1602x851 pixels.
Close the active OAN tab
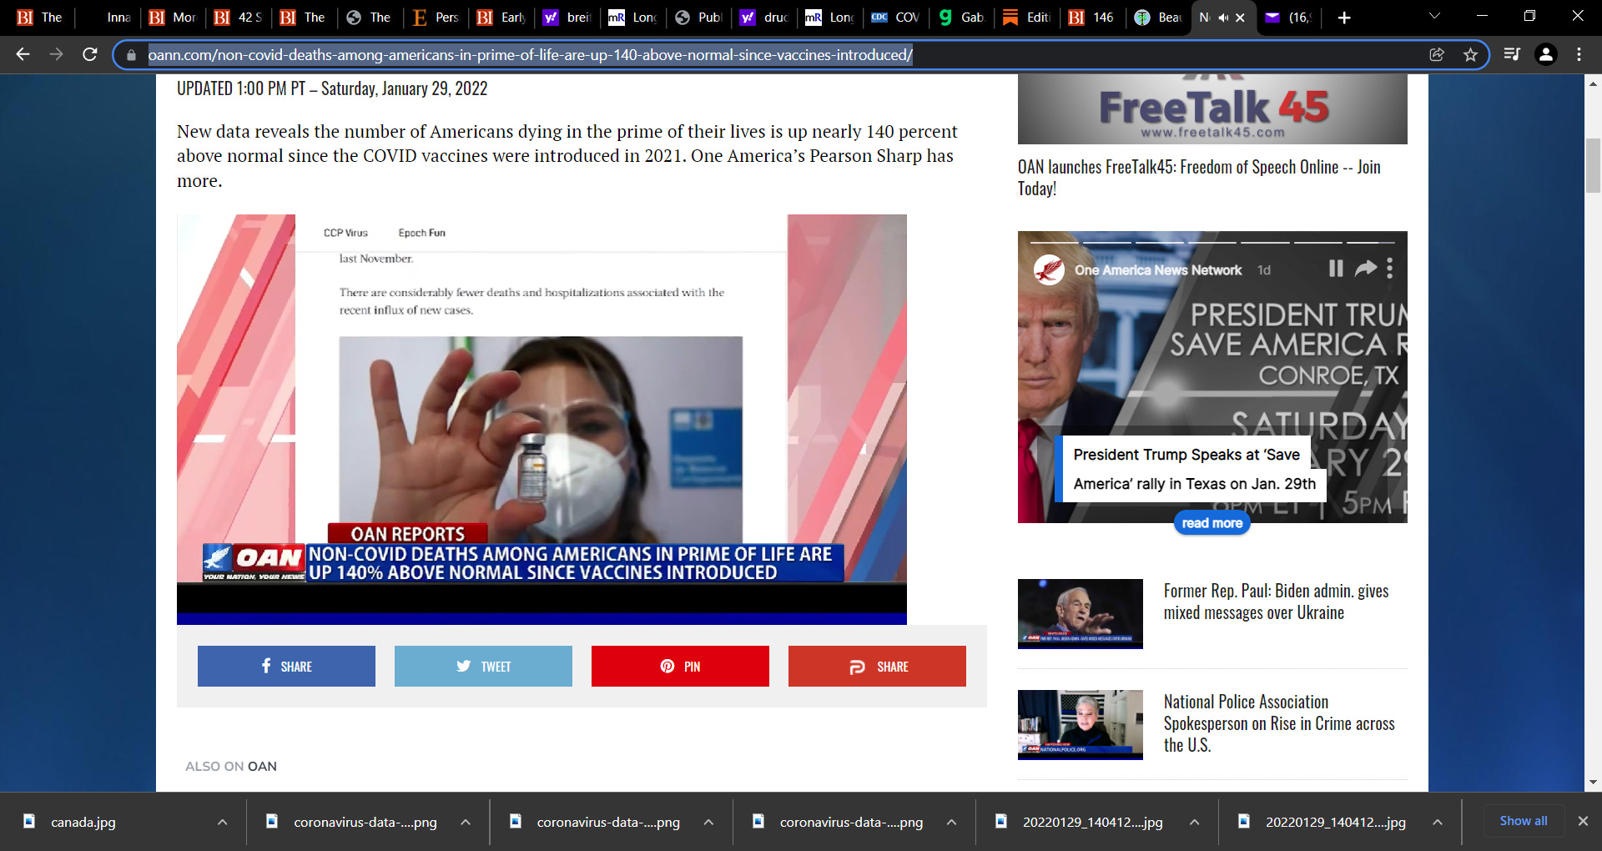tap(1240, 18)
